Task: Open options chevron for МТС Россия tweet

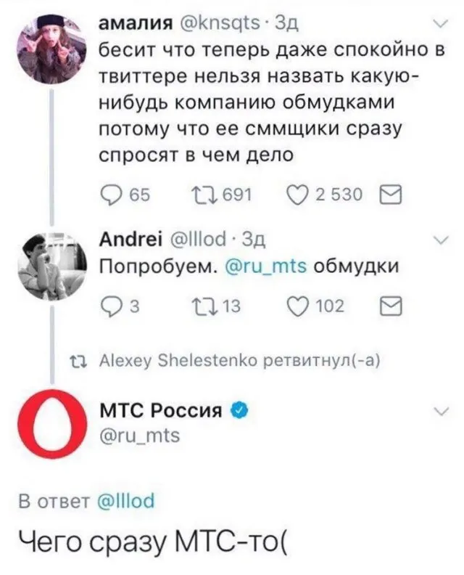Action: tap(439, 411)
